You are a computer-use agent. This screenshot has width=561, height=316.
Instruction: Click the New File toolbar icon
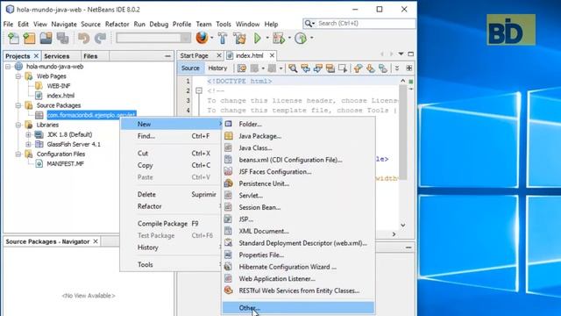pyautogui.click(x=13, y=38)
